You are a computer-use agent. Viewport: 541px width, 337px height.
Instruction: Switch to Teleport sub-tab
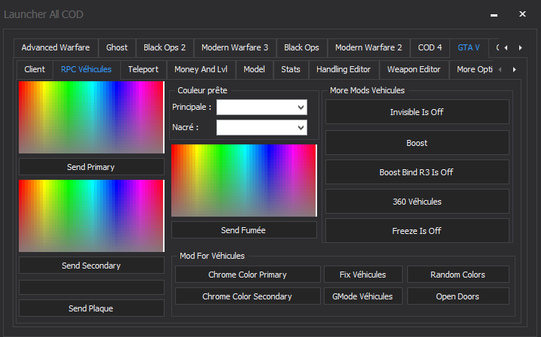tap(144, 69)
